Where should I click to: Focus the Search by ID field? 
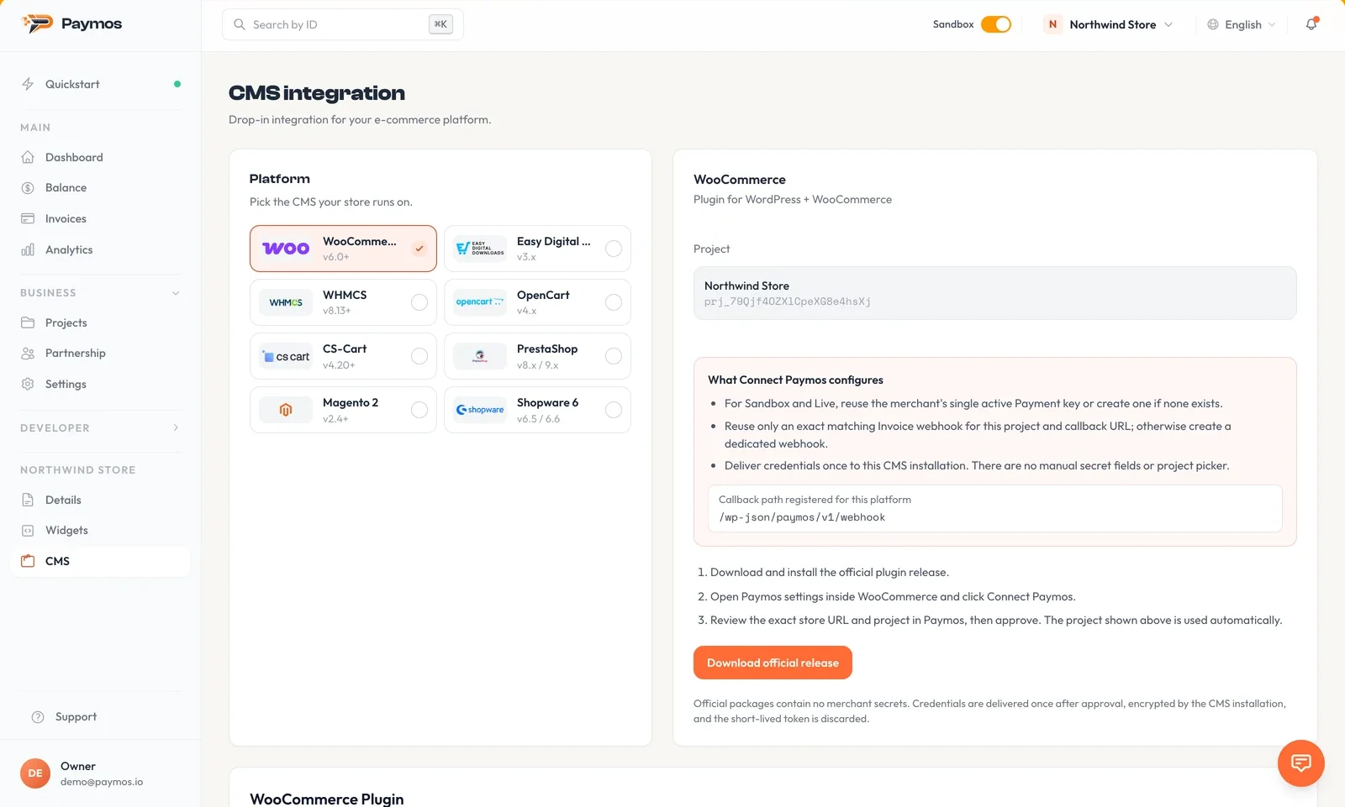tap(343, 24)
